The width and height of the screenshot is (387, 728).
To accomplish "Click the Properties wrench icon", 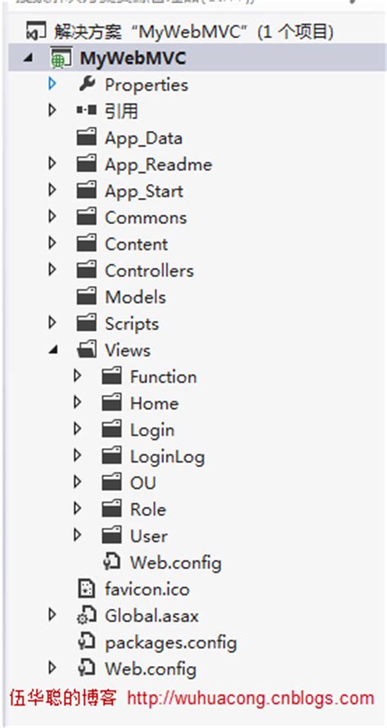I will click(87, 84).
